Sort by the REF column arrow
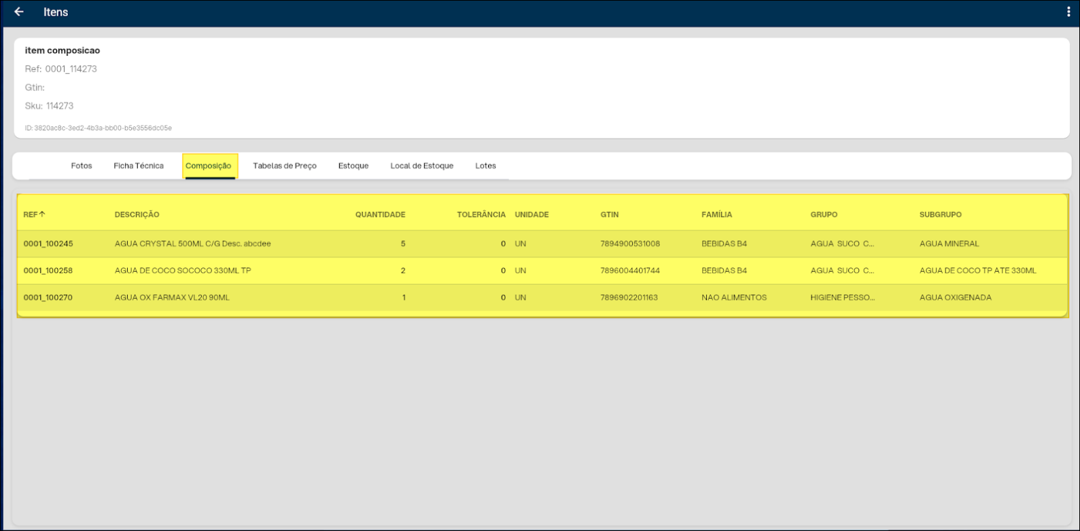Screen dimensions: 1080x531 (42, 215)
